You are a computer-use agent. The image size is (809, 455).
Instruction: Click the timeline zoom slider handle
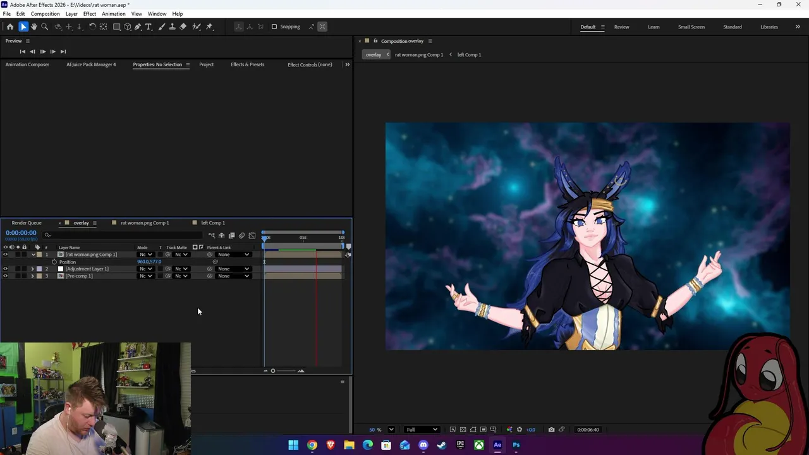pos(273,371)
